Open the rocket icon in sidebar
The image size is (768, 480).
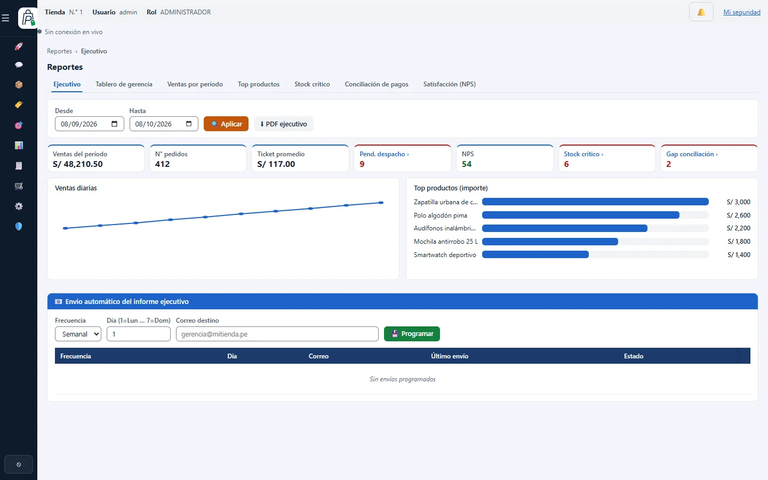(19, 46)
